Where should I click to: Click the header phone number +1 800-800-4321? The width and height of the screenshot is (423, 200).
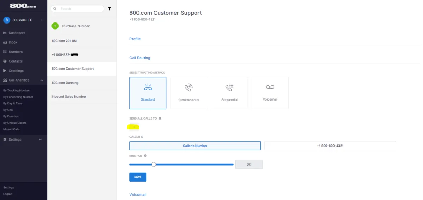click(x=143, y=19)
